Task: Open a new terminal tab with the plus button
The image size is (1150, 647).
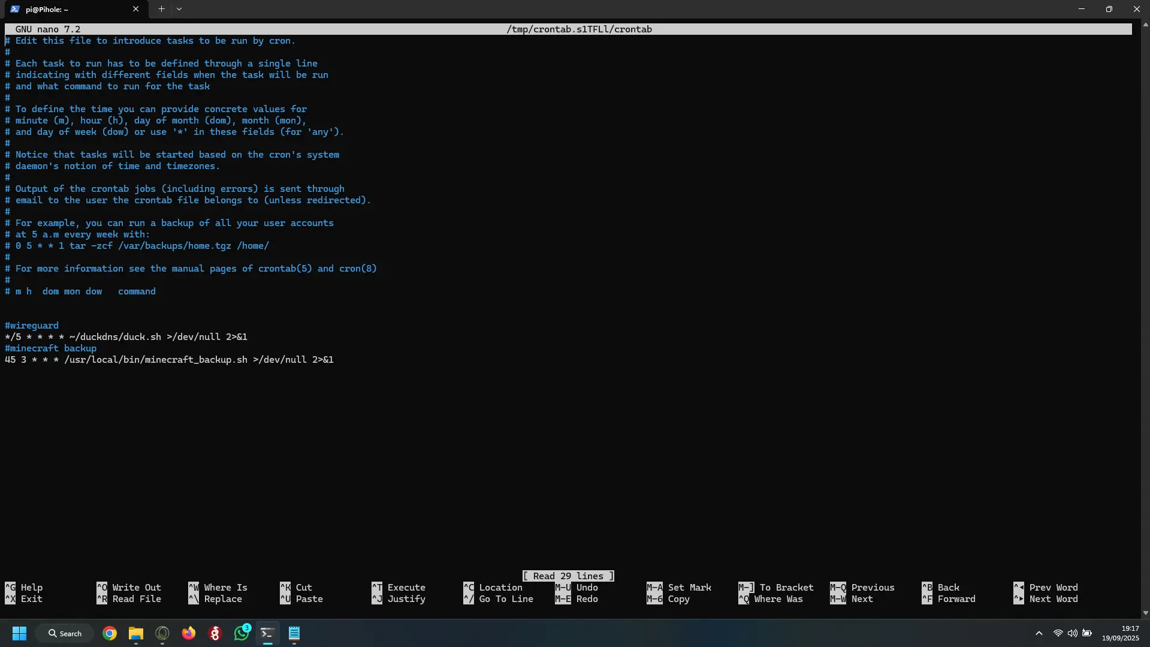Action: (x=161, y=9)
